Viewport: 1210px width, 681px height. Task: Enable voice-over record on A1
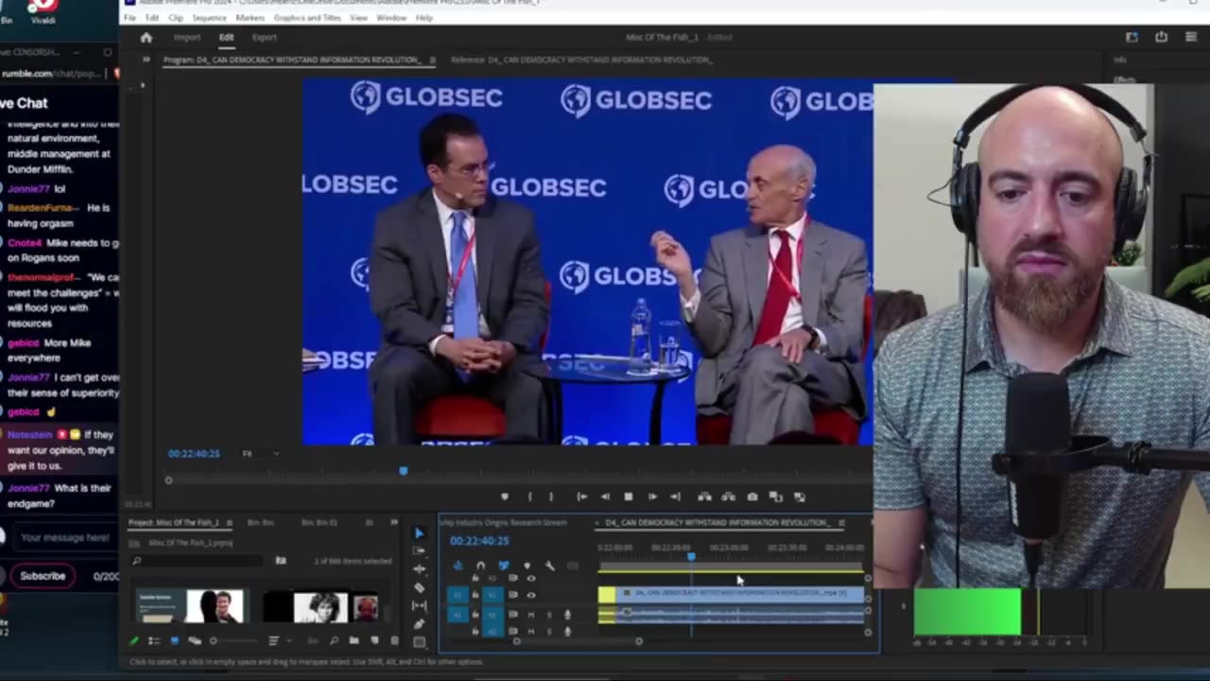[567, 614]
